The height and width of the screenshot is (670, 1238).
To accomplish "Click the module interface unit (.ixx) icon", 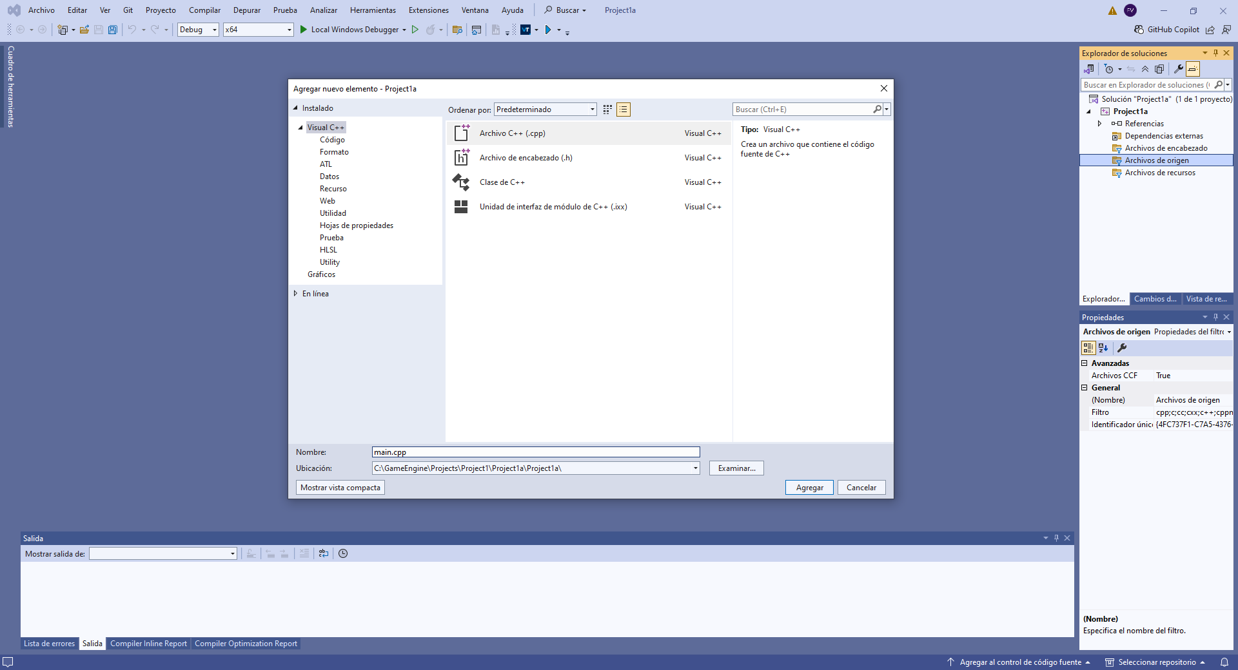I will point(461,207).
